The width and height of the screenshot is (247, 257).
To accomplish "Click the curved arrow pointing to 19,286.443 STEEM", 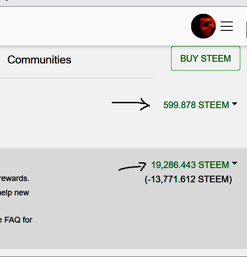I will (132, 167).
